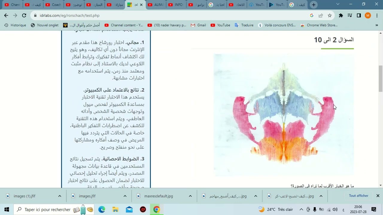
Task: Open Gmail bookmark
Action: click(198, 25)
